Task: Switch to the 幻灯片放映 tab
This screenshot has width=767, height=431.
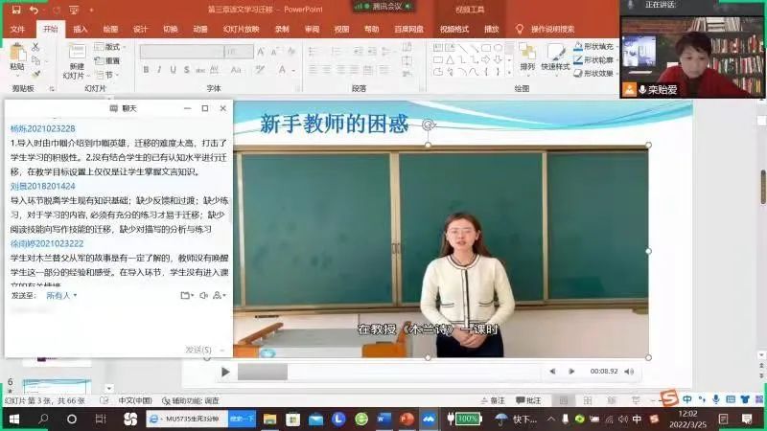Action: coord(241,29)
